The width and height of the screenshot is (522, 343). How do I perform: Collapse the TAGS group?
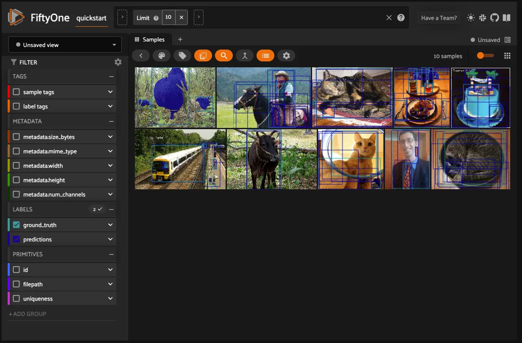pos(111,77)
